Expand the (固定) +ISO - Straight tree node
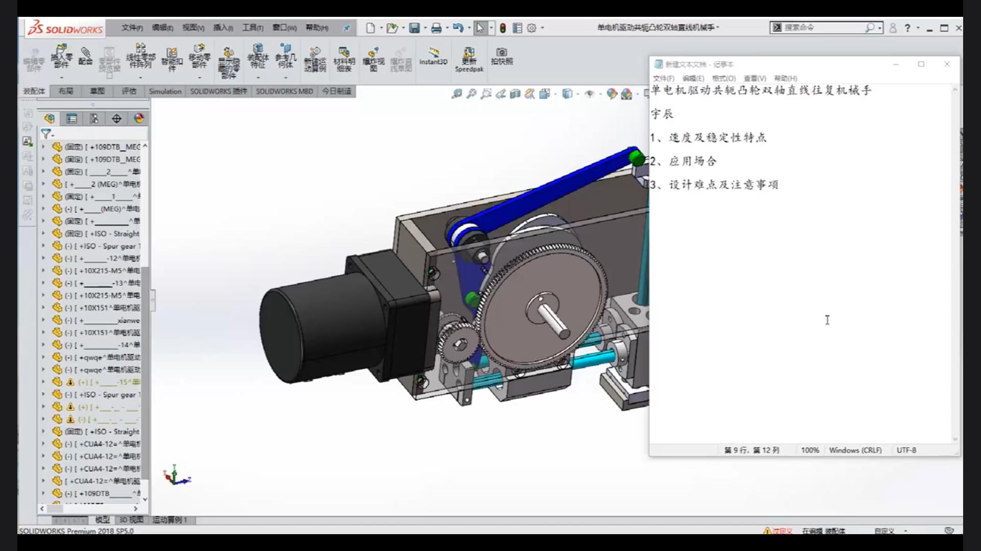 click(x=43, y=234)
